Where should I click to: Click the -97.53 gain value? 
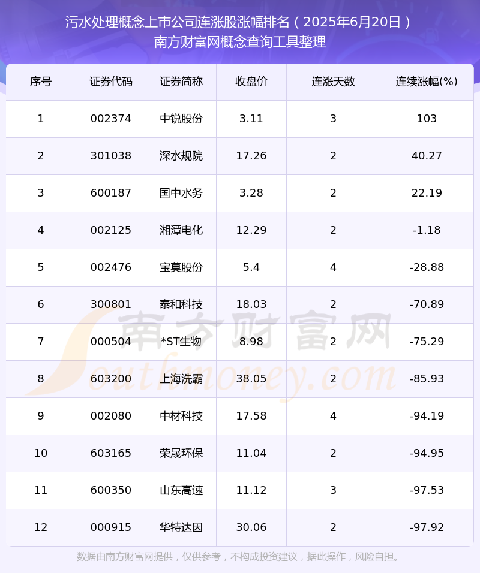pos(427,490)
